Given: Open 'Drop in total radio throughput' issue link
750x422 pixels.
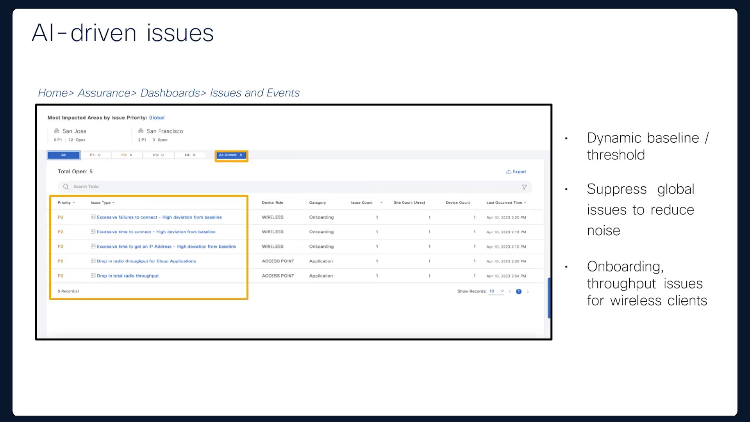Looking at the screenshot, I should coord(128,276).
